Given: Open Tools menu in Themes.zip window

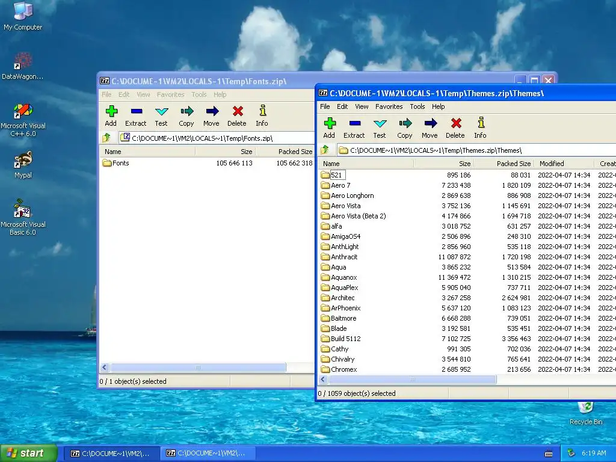Looking at the screenshot, I should [417, 106].
